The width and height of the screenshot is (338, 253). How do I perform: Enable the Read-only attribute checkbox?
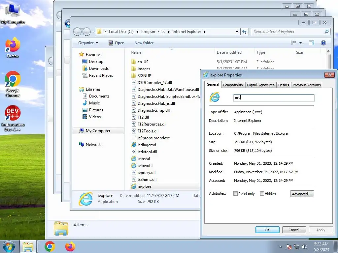[x=235, y=194]
